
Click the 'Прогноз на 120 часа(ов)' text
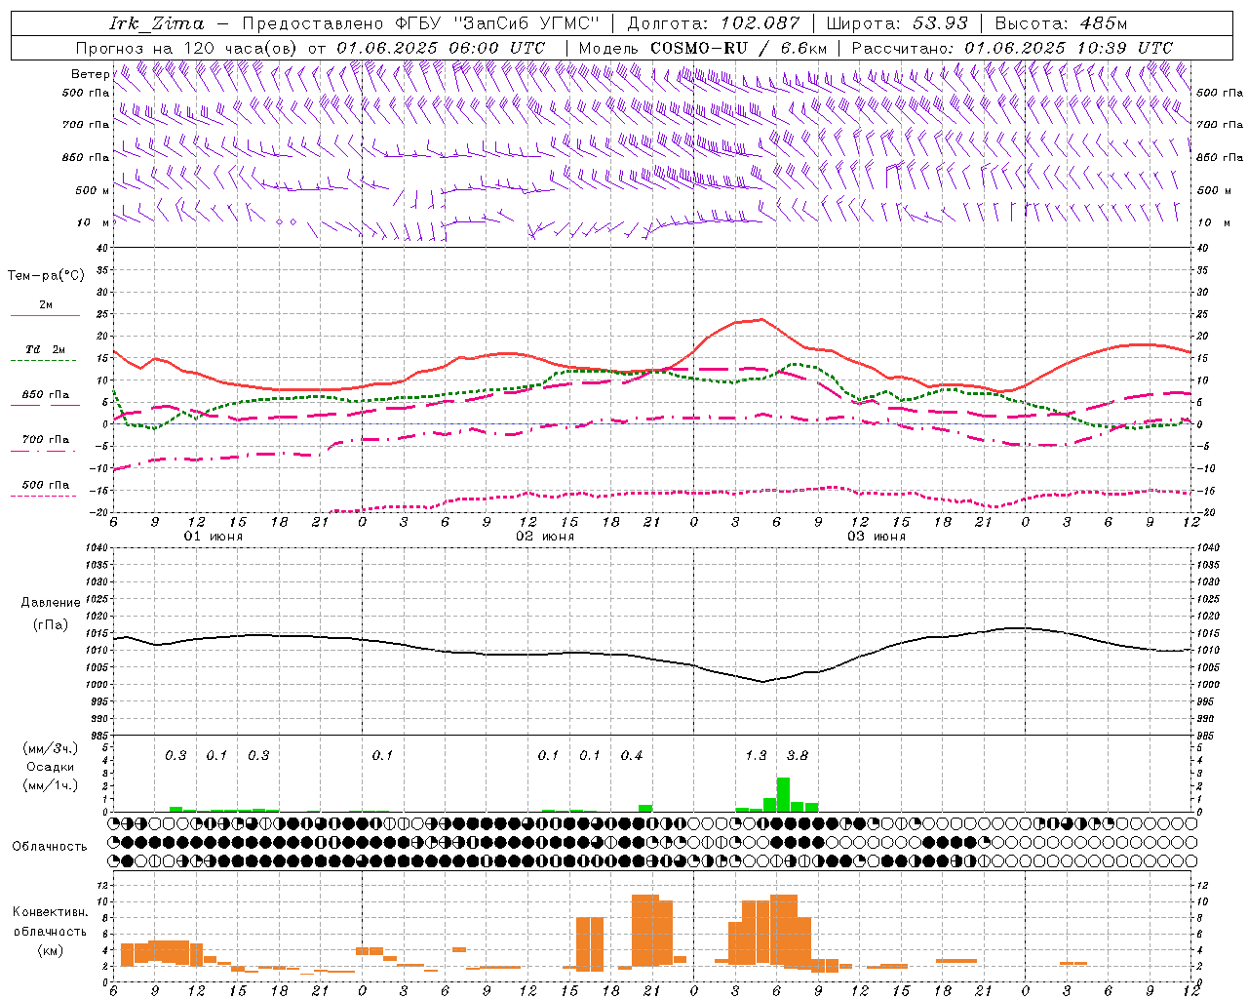pos(187,48)
